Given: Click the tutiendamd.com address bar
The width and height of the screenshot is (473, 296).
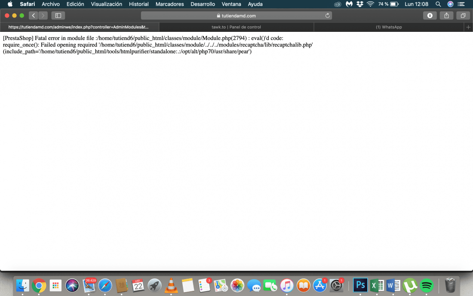Looking at the screenshot, I should point(236,15).
